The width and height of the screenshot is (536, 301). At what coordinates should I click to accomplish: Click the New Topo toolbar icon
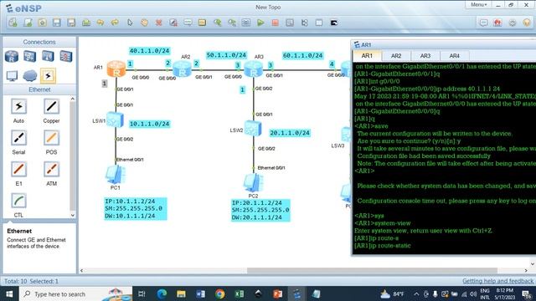coord(13,23)
